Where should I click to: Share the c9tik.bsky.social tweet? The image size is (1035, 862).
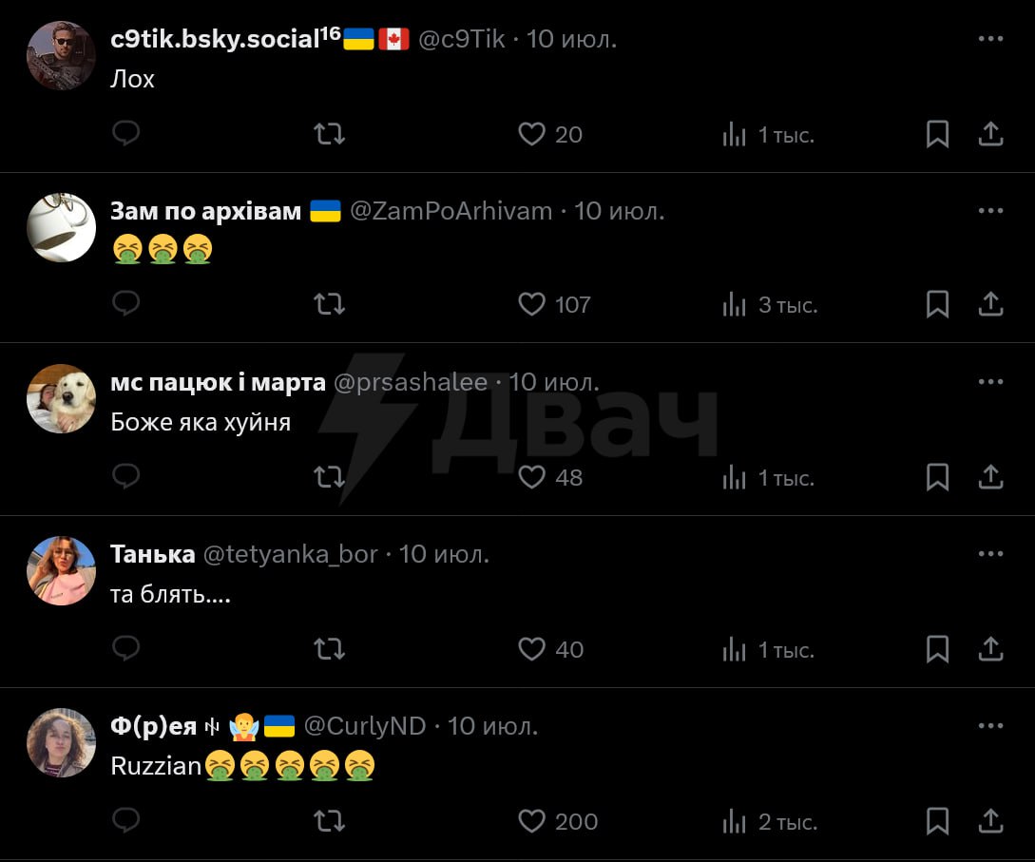990,134
